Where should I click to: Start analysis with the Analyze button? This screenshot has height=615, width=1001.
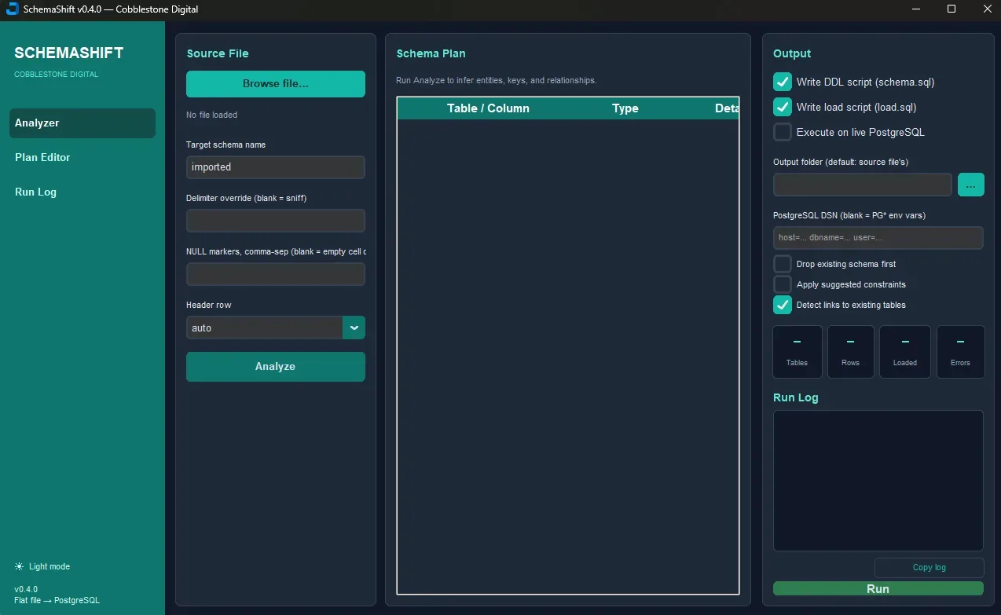click(276, 367)
